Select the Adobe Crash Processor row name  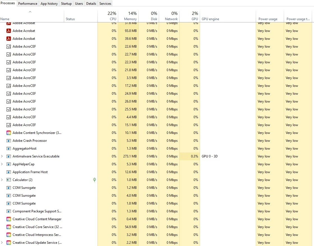pyautogui.click(x=30, y=141)
